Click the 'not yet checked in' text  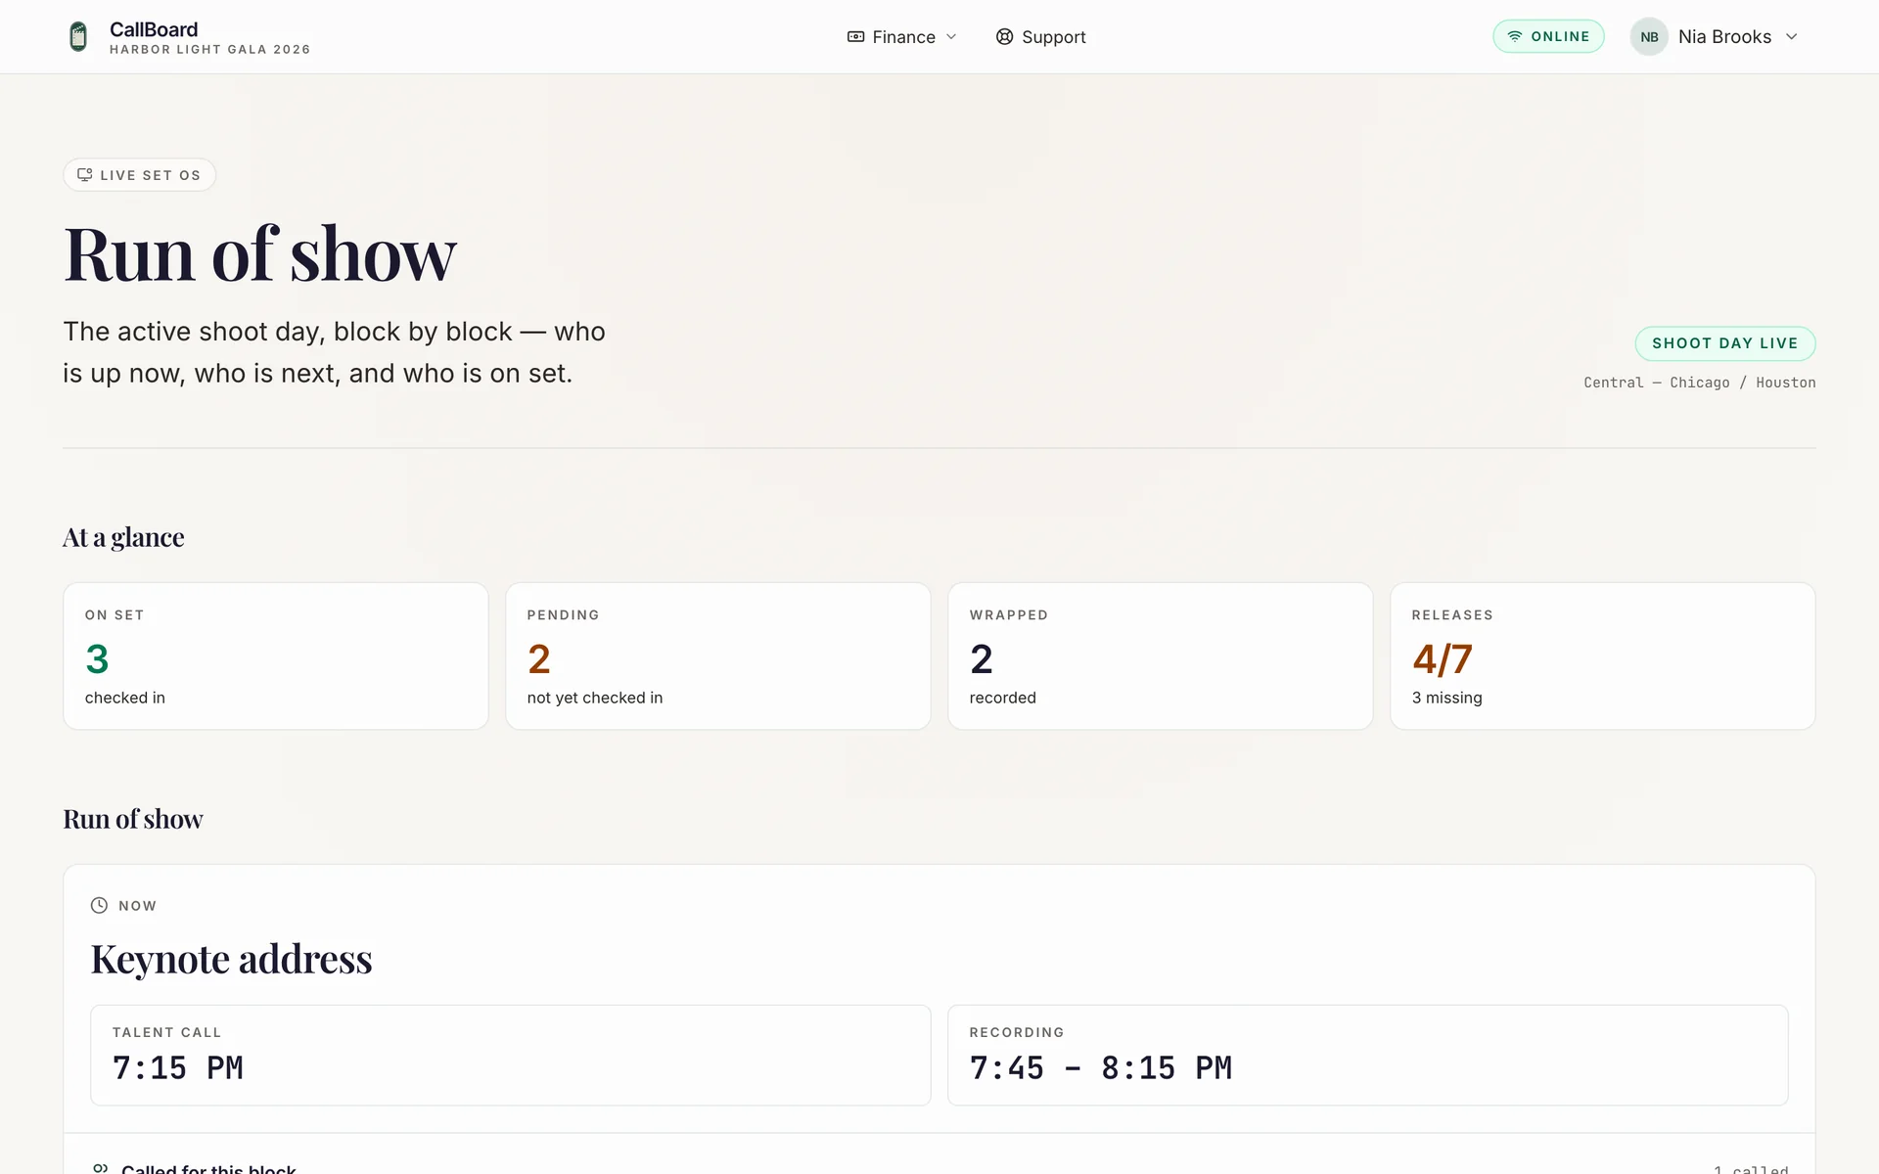595,698
